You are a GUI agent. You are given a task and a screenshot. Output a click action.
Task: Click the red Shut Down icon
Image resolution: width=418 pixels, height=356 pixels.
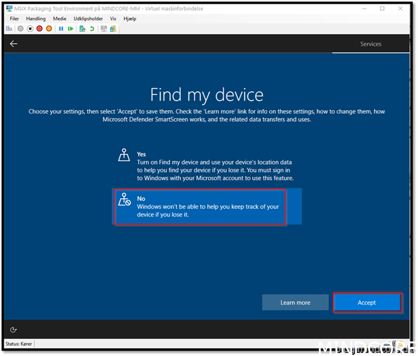tap(39, 29)
